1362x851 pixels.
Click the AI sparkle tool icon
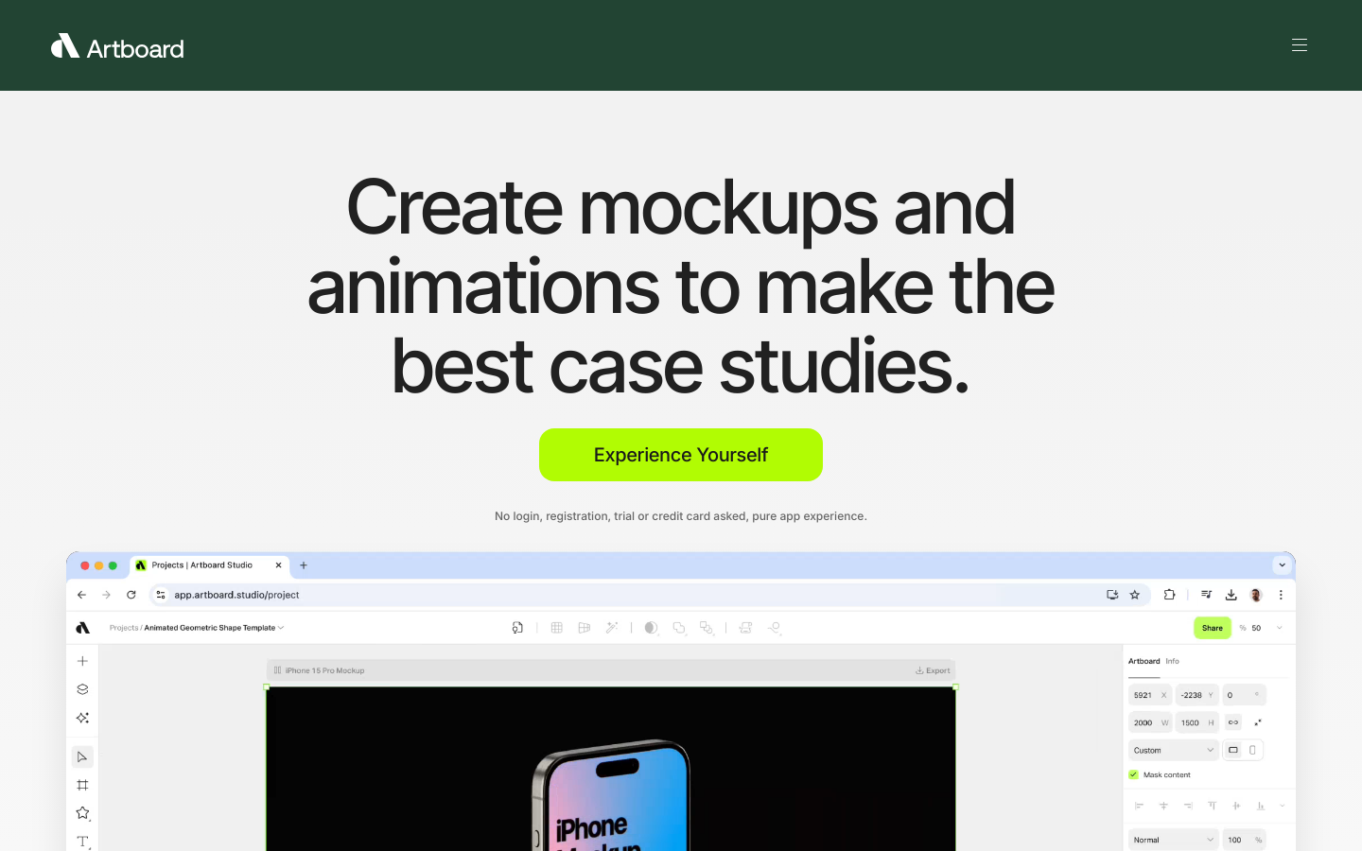pos(82,718)
